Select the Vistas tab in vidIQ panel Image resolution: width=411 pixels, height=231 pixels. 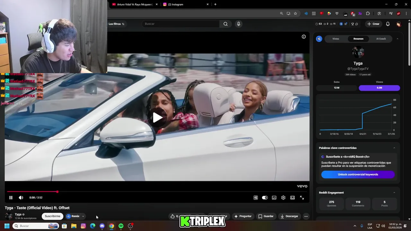(x=336, y=39)
